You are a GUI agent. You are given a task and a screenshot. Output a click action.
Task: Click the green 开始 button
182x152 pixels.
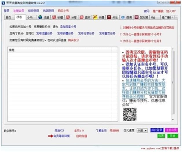pyautogui.click(x=173, y=136)
